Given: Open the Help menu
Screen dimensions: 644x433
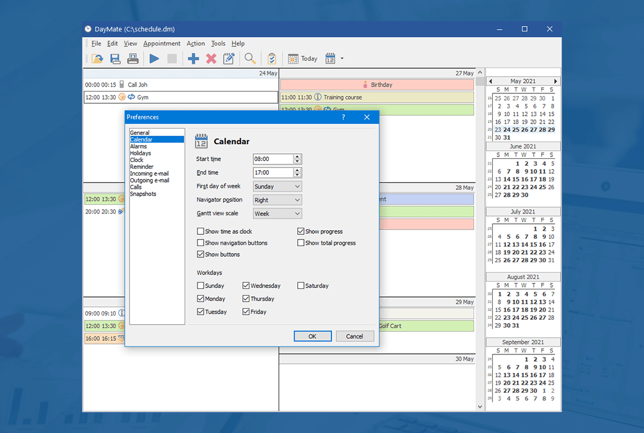Looking at the screenshot, I should click(238, 43).
